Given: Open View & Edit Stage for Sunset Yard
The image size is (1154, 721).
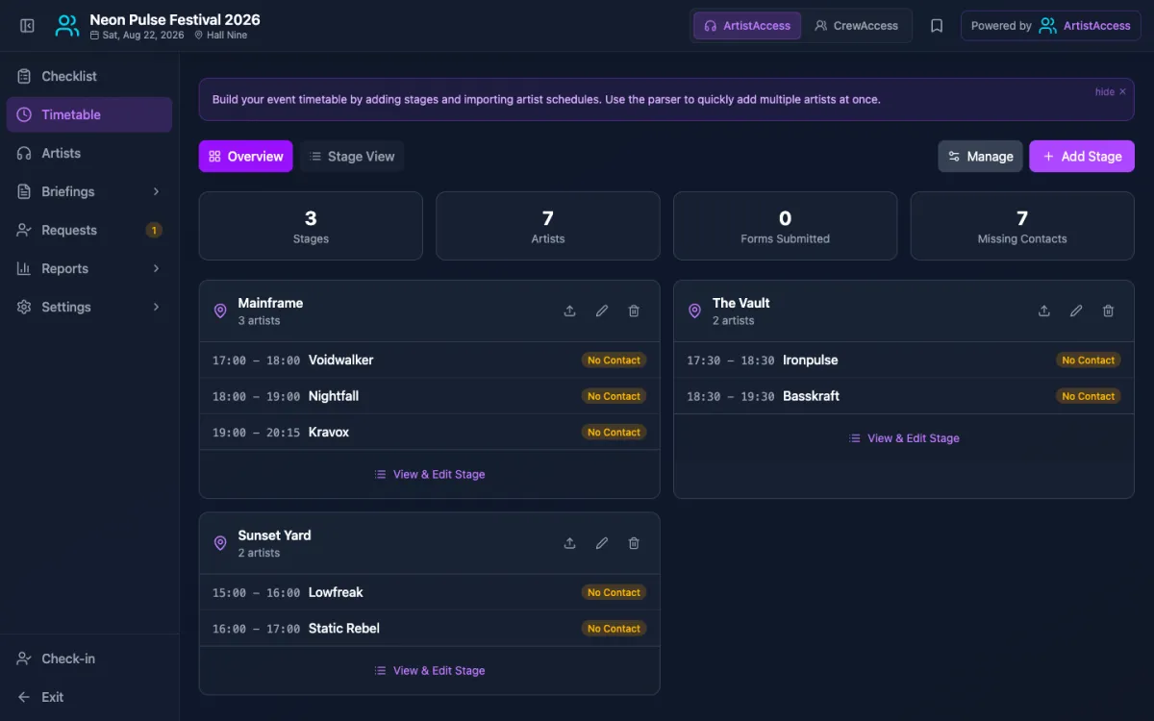Looking at the screenshot, I should (429, 671).
